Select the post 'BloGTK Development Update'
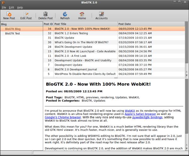Image resolution: width=189 pixels, height=156 pixels. [114, 47]
